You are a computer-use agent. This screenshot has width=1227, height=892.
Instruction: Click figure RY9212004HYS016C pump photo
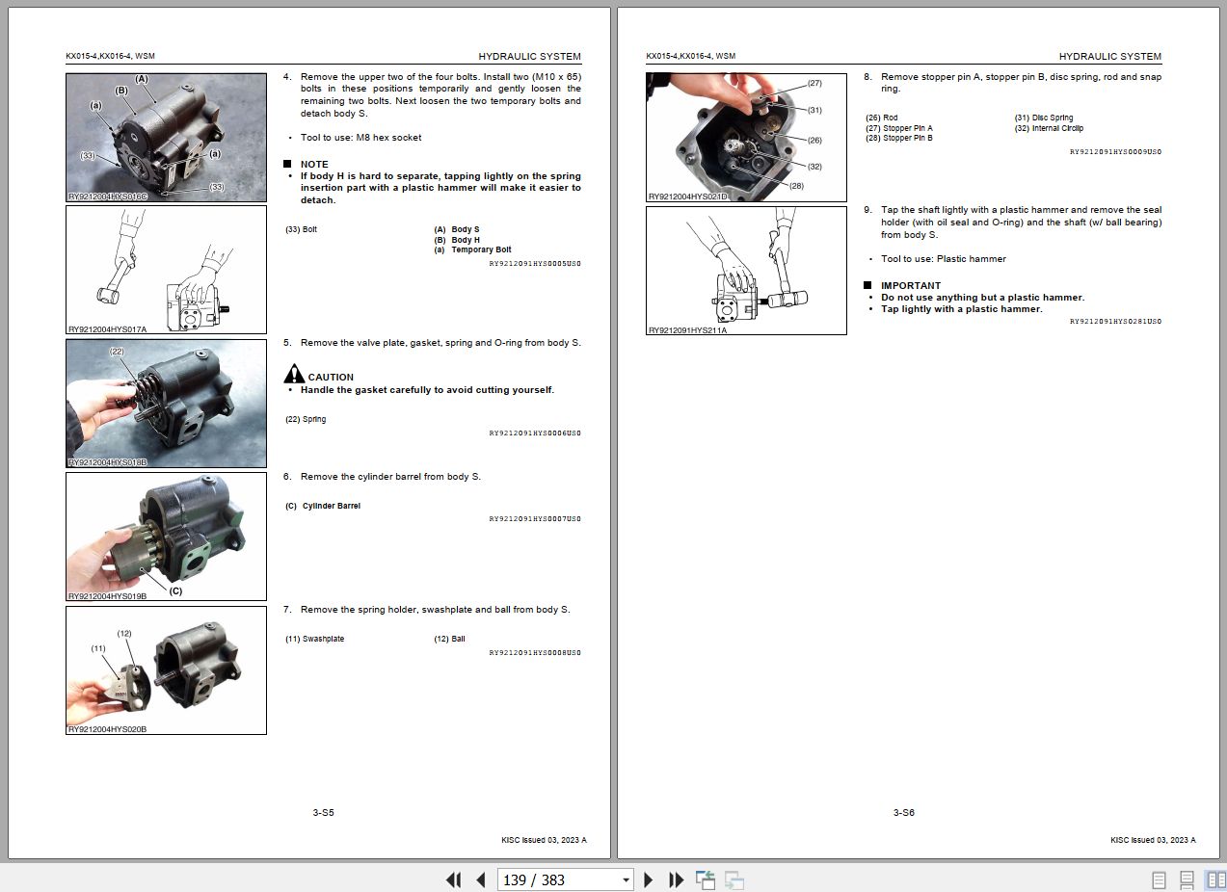click(167, 137)
